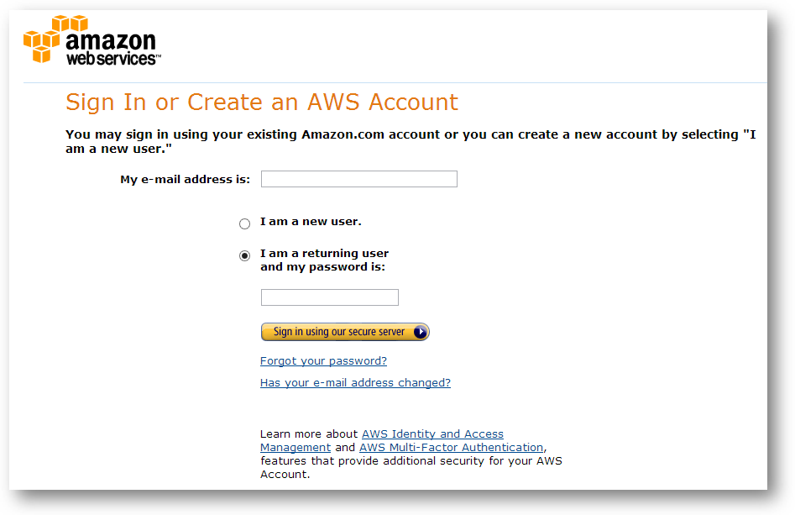Click the 'I am a returning user' label text
This screenshot has height=515, width=795.
pyautogui.click(x=325, y=253)
